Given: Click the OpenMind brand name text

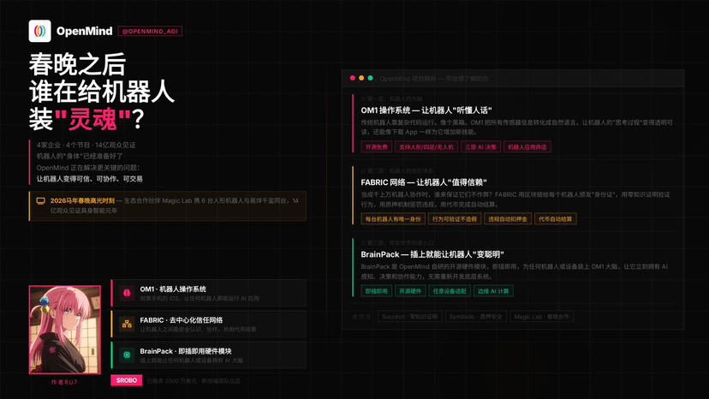Looking at the screenshot, I should pos(85,31).
